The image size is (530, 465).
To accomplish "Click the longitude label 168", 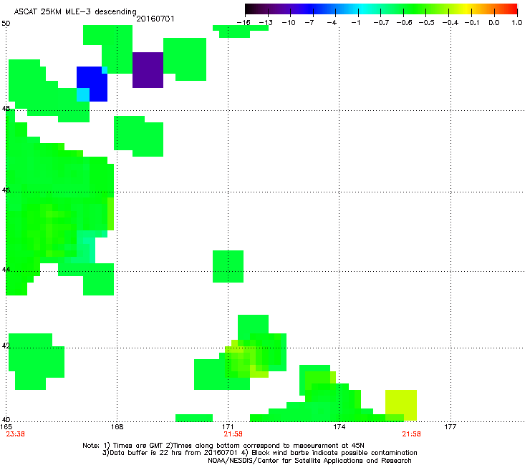I will [x=117, y=427].
